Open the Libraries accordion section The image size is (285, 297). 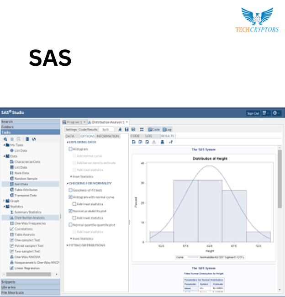pyautogui.click(x=30, y=287)
